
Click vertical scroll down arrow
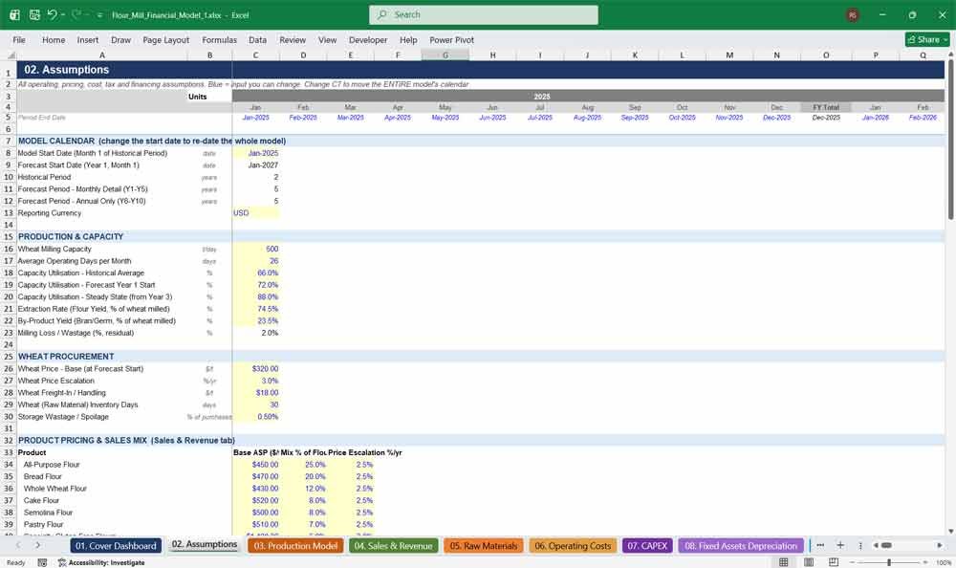coord(950,532)
